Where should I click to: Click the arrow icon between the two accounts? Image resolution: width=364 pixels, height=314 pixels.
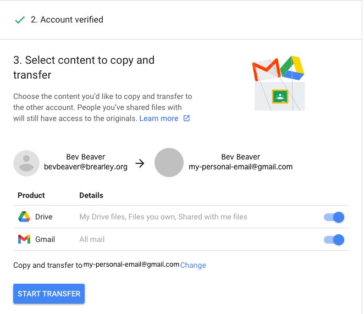(x=140, y=163)
